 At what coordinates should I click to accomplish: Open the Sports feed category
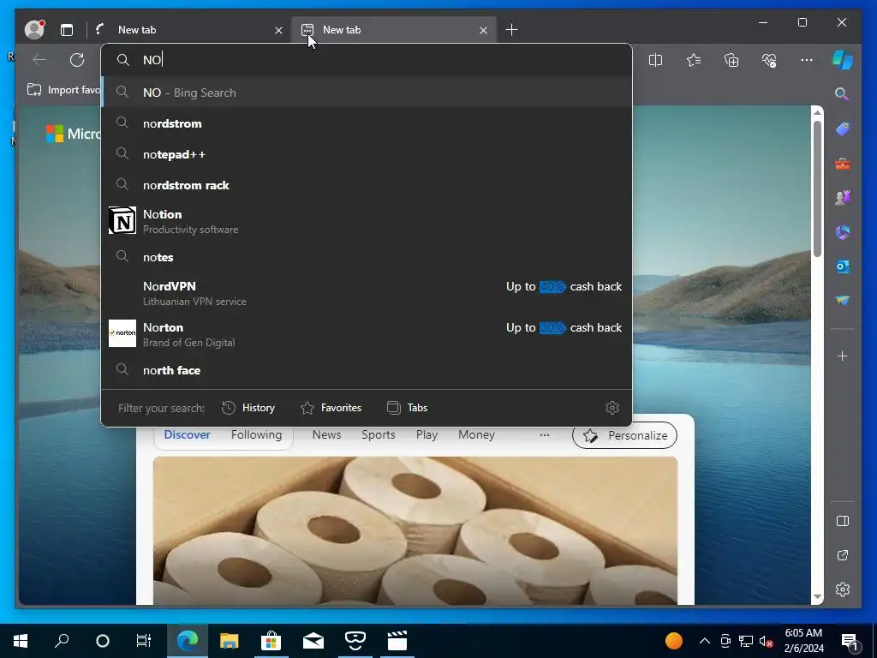[378, 434]
